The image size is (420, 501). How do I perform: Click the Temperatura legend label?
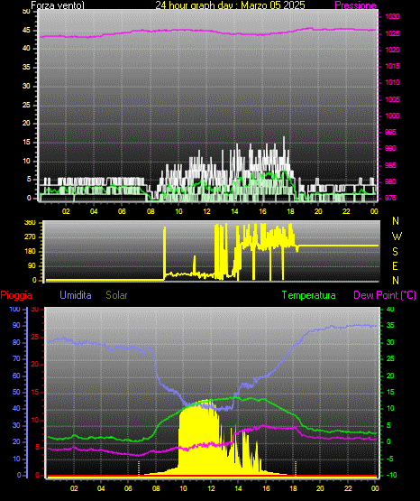(309, 295)
